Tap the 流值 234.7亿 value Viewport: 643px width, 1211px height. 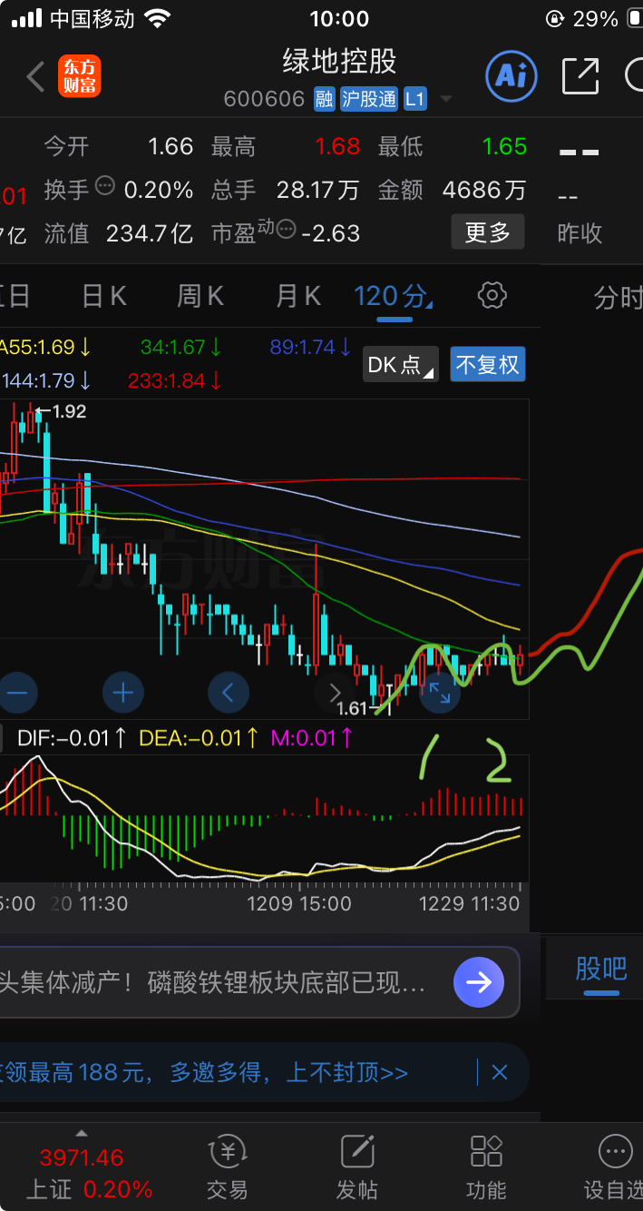coord(150,233)
